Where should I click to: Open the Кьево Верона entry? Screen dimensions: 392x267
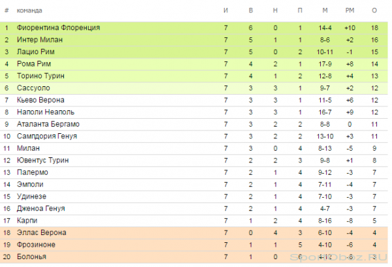[41, 100]
